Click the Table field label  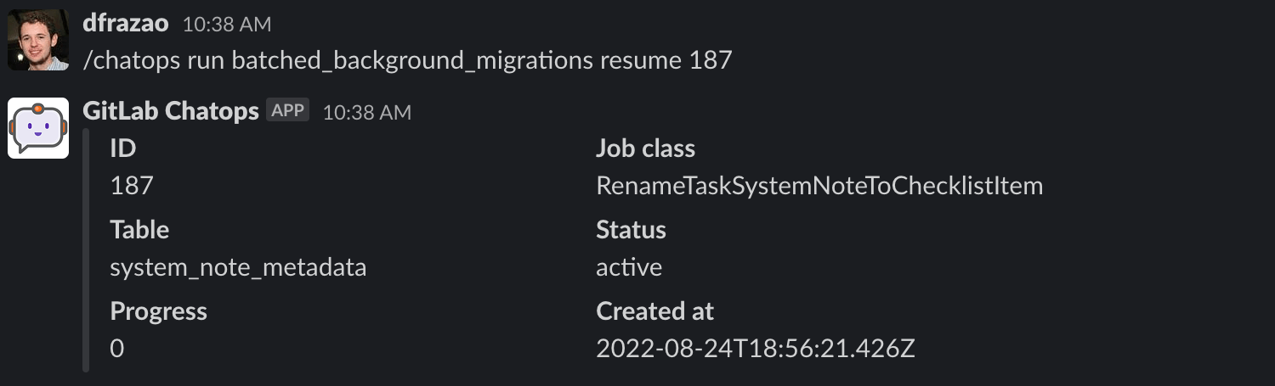point(139,230)
